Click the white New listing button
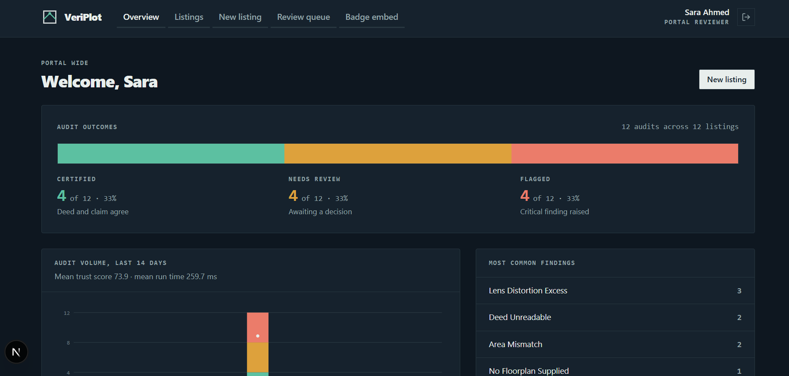The height and width of the screenshot is (376, 789). (727, 80)
